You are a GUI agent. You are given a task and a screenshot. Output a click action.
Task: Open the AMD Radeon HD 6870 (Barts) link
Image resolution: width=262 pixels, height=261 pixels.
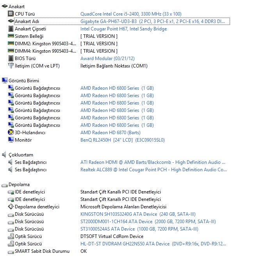(110, 133)
